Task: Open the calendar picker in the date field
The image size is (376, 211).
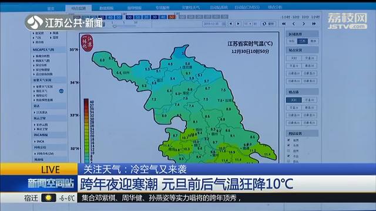Action: (223, 23)
